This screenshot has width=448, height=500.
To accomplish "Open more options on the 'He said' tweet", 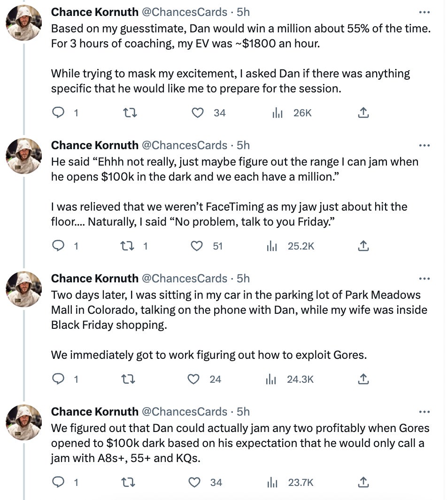I will tap(424, 145).
